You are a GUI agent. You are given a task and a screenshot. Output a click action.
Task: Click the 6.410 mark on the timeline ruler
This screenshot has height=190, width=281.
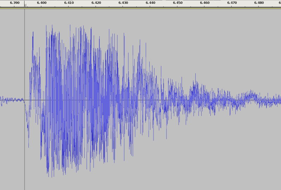click(x=69, y=3)
